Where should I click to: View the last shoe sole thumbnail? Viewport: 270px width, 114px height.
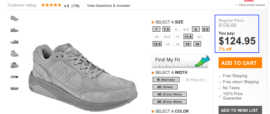(x=14, y=88)
